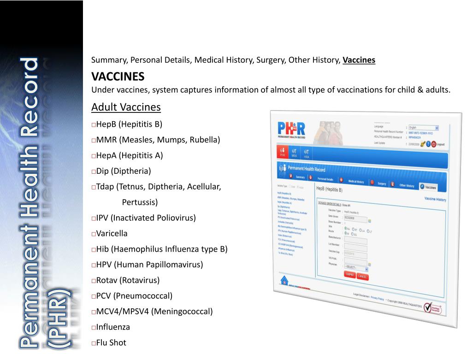Select the SQ route radio button
This screenshot has height=354, width=472.
click(352, 234)
